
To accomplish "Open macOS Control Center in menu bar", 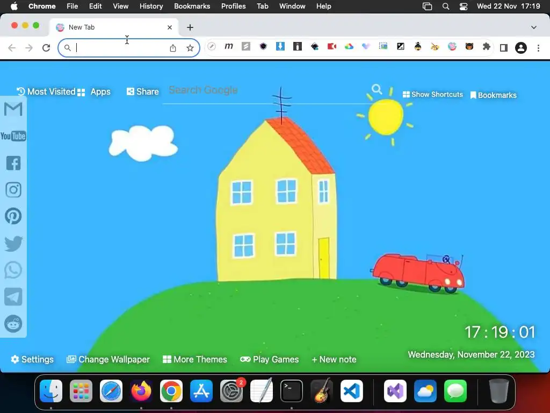I will (x=464, y=6).
